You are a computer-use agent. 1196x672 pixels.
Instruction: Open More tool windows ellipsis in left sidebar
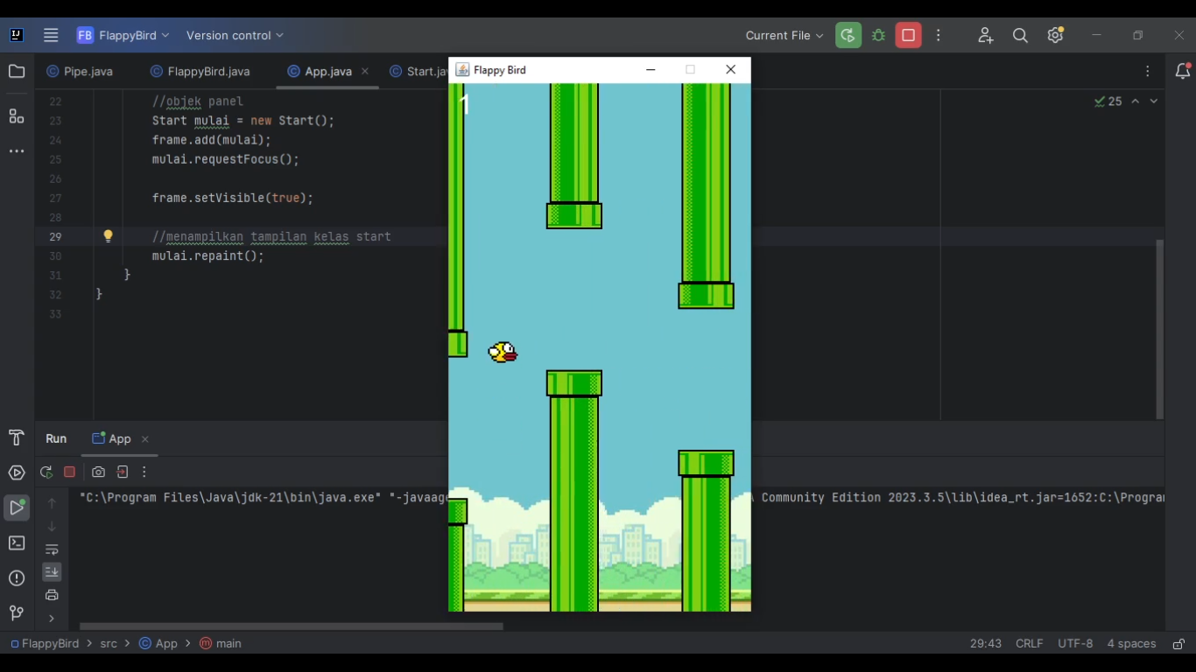pos(17,151)
